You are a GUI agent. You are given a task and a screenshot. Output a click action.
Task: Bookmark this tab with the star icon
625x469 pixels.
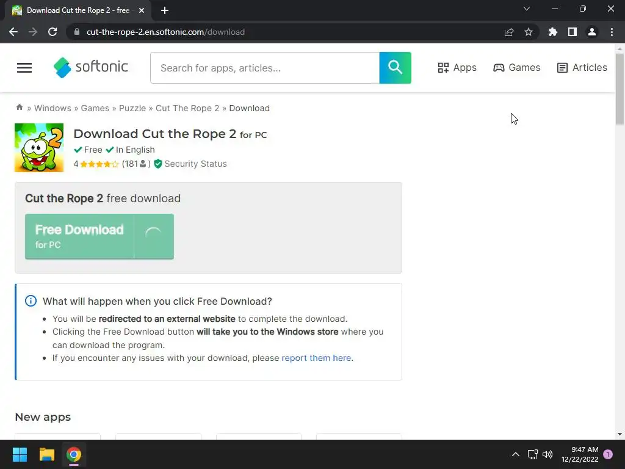(x=529, y=32)
